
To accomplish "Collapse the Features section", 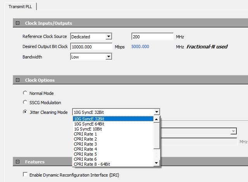I will point(17,162).
